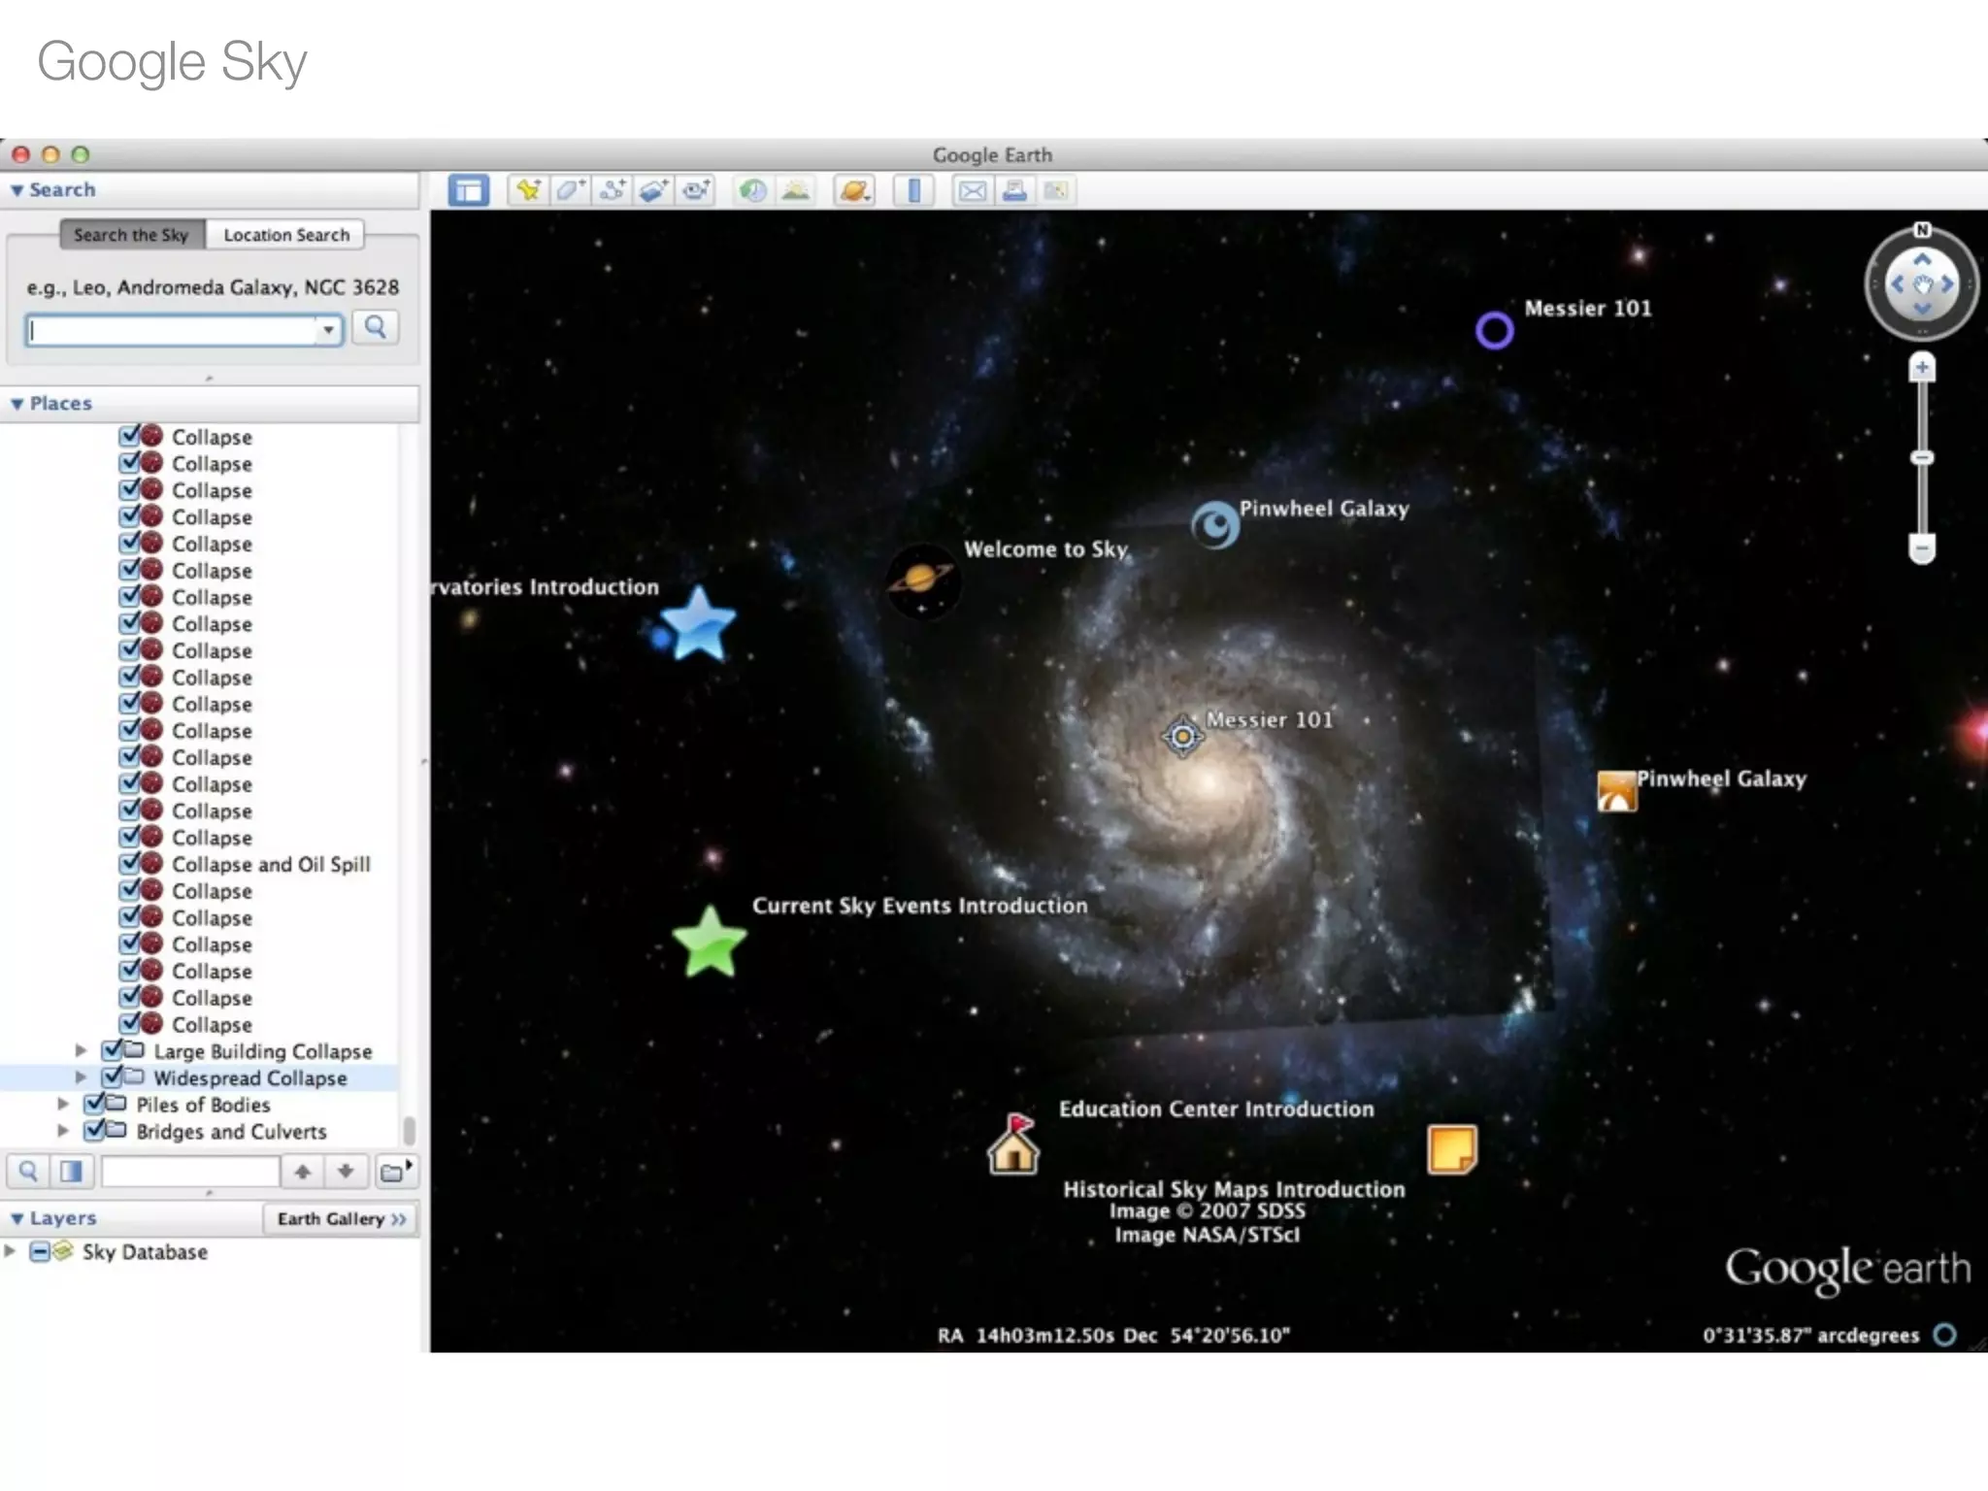The image size is (1988, 1491).
Task: Toggle the Sky Database layer checkbox
Action: click(x=40, y=1251)
